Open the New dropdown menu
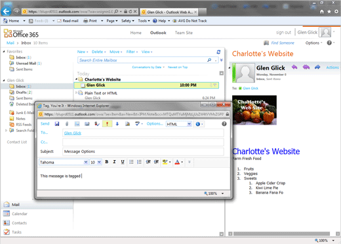Screen dimensions: 341x244 [83, 52]
